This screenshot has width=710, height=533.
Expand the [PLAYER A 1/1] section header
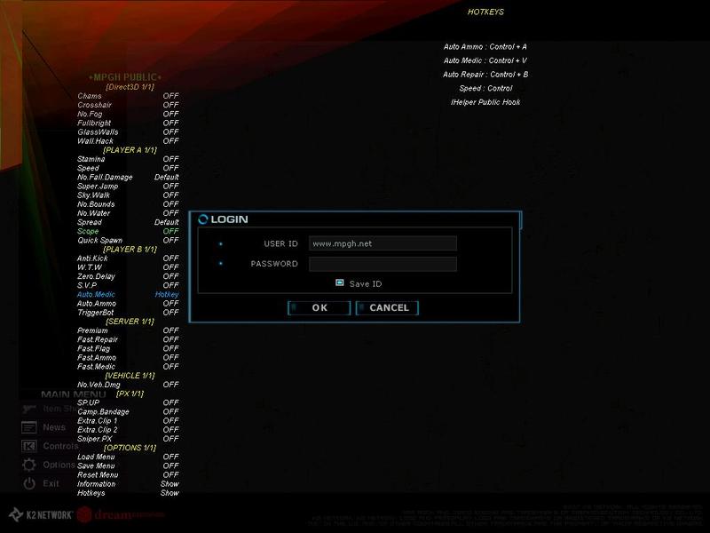[130, 150]
